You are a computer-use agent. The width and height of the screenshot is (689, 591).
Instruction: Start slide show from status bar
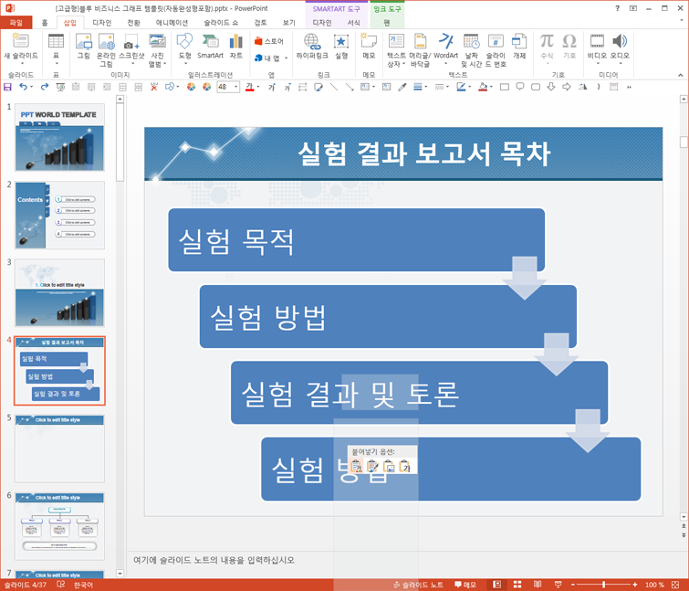click(559, 585)
